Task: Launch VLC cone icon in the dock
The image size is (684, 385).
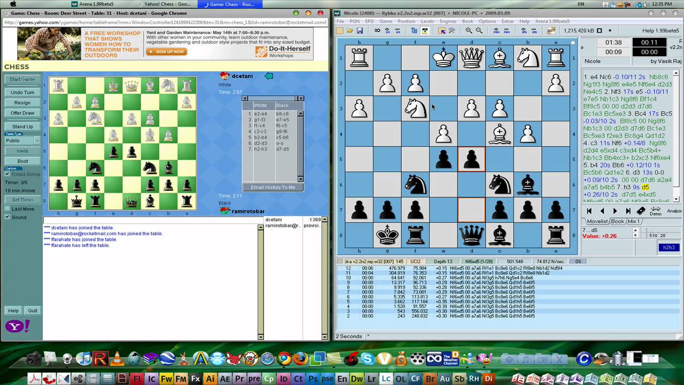Action: (x=117, y=358)
